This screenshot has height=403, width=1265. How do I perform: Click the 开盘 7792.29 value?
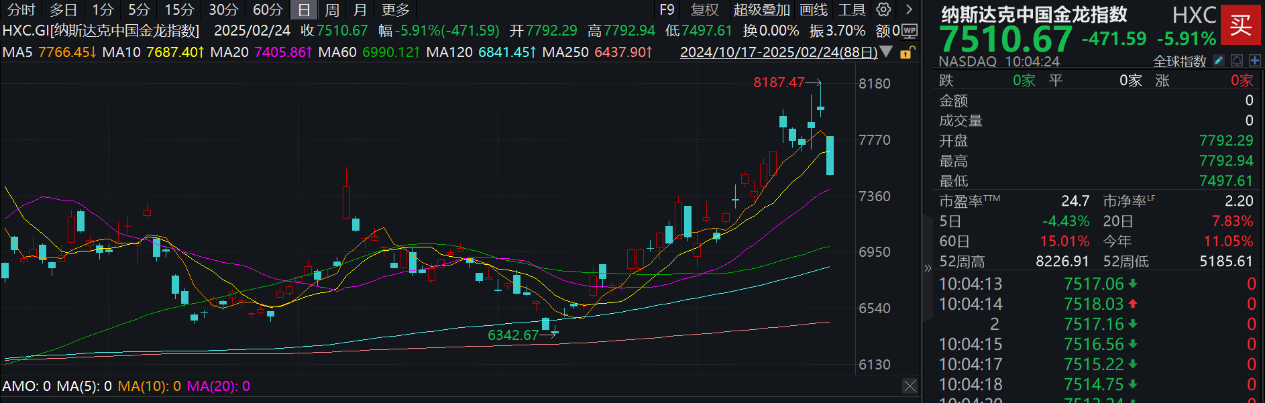(x=1226, y=140)
